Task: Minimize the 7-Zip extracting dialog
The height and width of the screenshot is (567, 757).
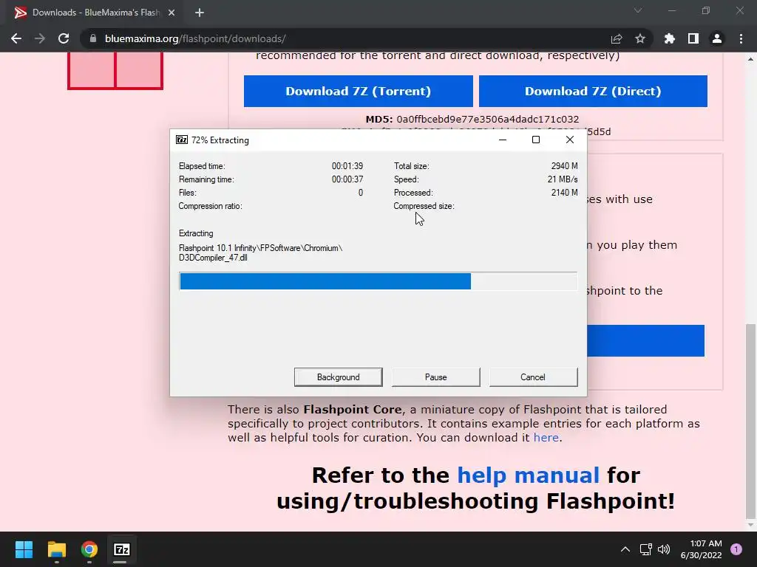Action: click(503, 140)
